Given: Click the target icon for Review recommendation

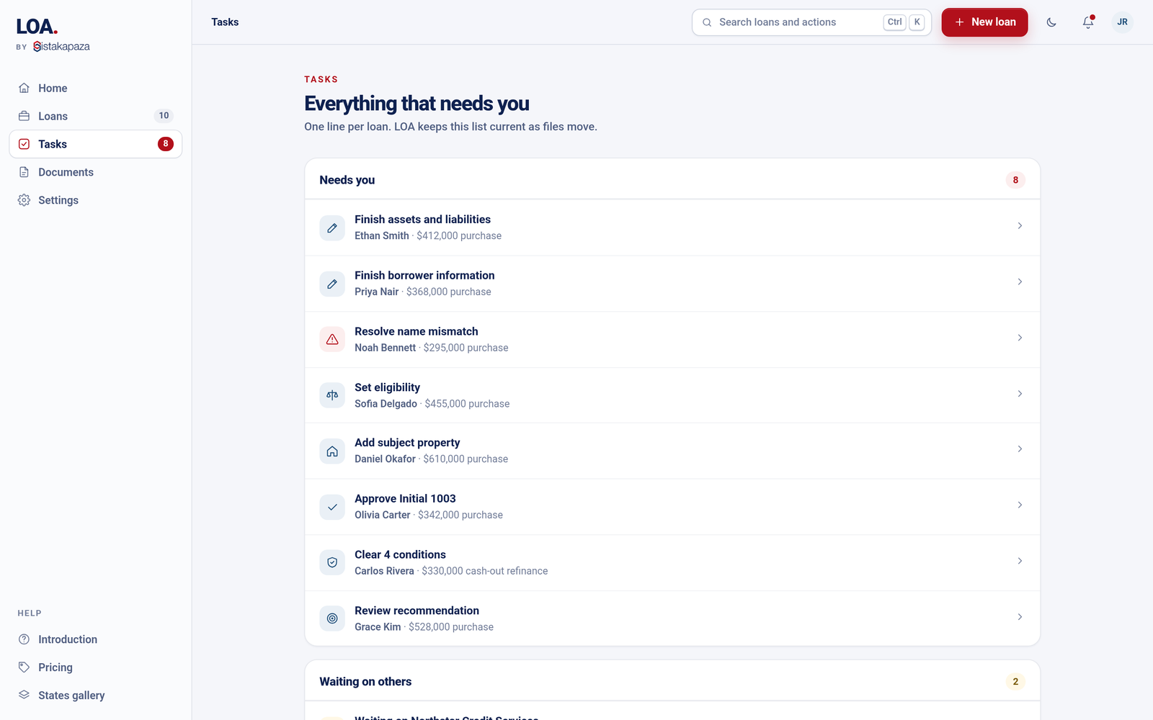Looking at the screenshot, I should point(332,618).
